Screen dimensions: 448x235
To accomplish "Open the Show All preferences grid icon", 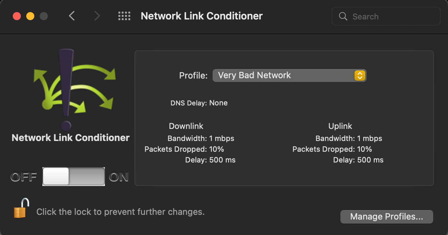I will coord(124,16).
